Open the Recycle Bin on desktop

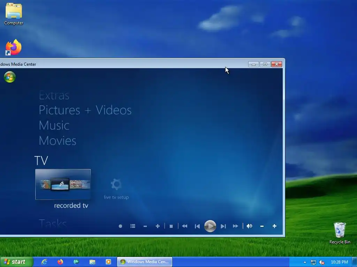pyautogui.click(x=340, y=233)
